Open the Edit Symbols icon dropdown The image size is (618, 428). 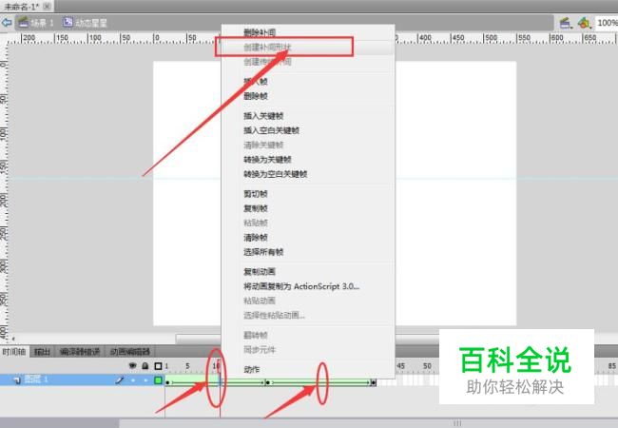coord(584,23)
